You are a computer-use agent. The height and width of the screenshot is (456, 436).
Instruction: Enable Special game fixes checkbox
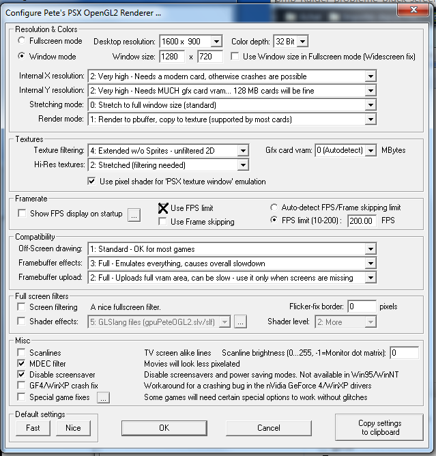tap(21, 397)
